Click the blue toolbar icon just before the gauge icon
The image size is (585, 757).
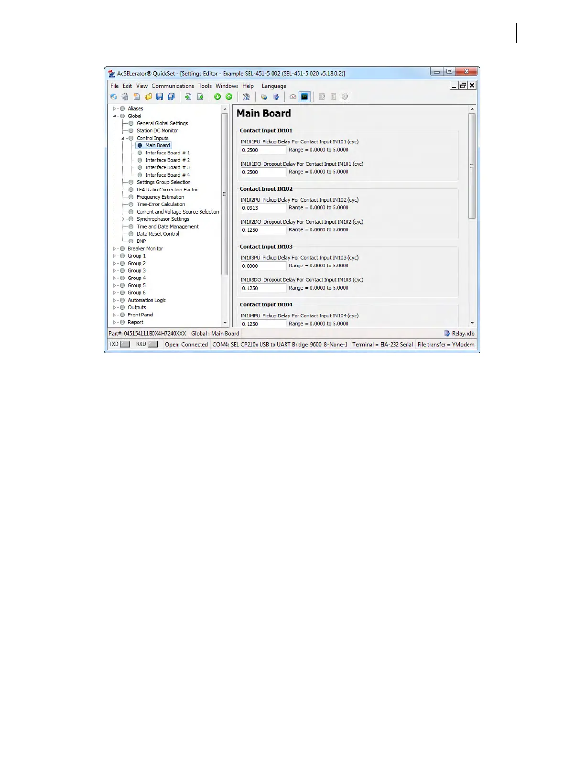point(276,97)
